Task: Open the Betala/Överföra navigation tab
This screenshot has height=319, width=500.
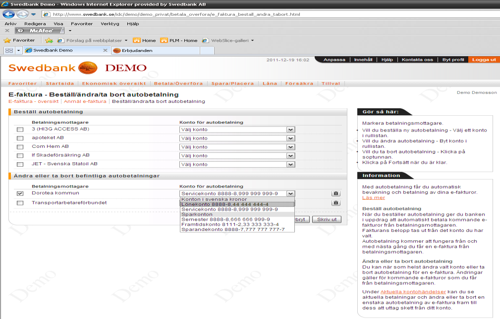Action: click(178, 84)
